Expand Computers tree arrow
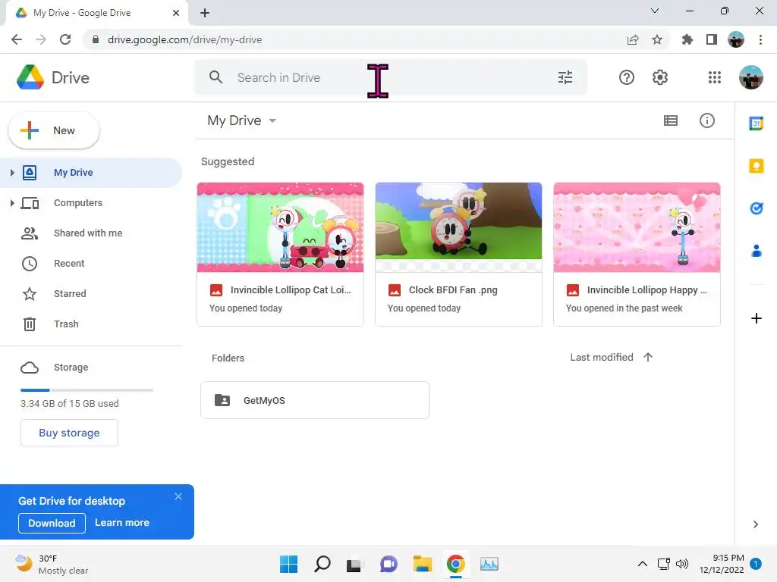The width and height of the screenshot is (777, 582). [x=12, y=203]
